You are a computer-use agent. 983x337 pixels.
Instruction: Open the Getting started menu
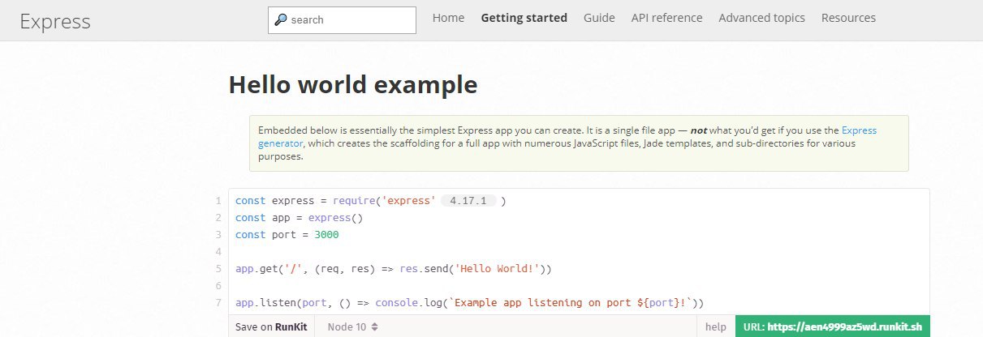524,18
